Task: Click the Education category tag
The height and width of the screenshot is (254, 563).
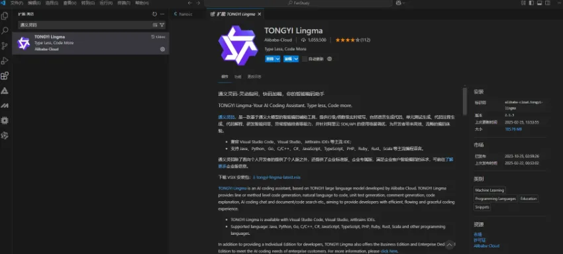Action: pos(529,198)
